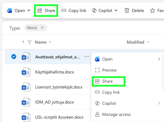The image size is (164, 122).
Task: Click the filter funnel icon in header
Action: [x=29, y=42]
